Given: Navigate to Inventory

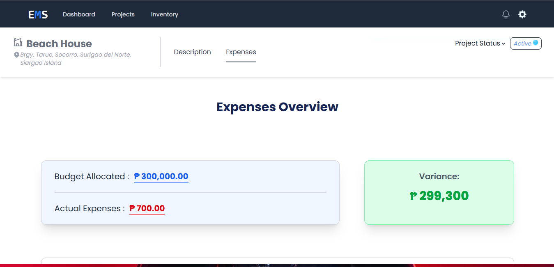Looking at the screenshot, I should click(164, 14).
